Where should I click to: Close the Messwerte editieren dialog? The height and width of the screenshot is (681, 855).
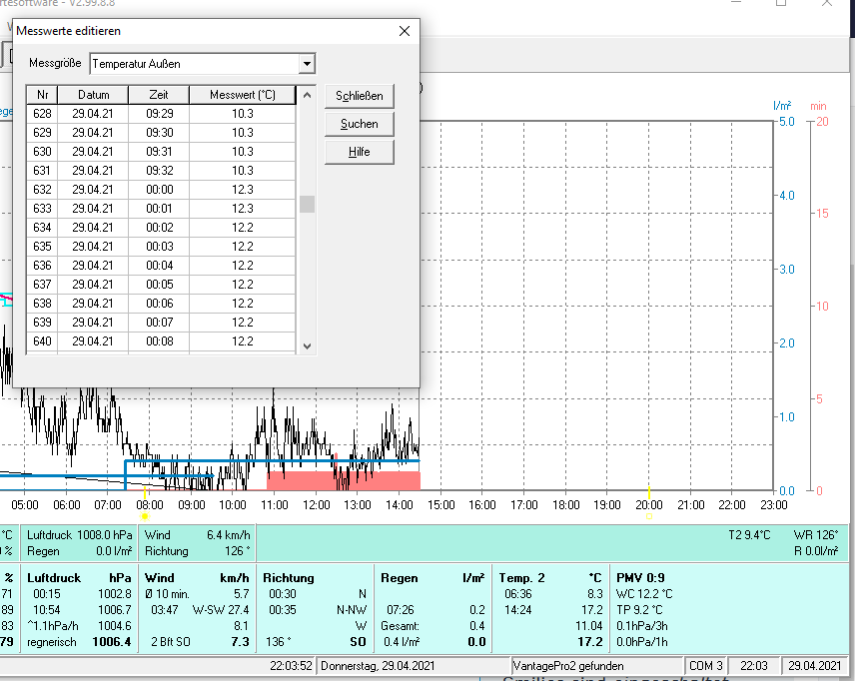pyautogui.click(x=404, y=31)
